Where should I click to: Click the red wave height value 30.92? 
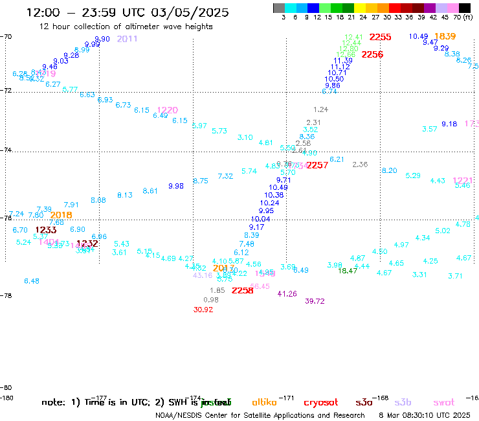(203, 310)
